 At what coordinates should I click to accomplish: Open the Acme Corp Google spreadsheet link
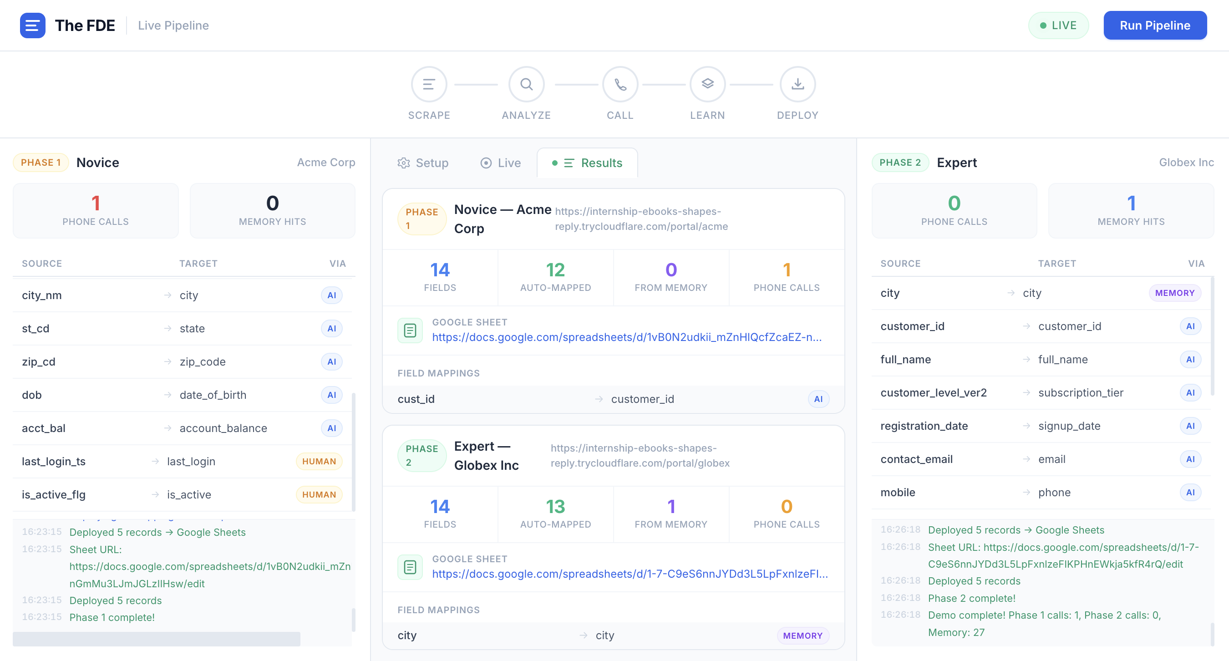pos(626,337)
